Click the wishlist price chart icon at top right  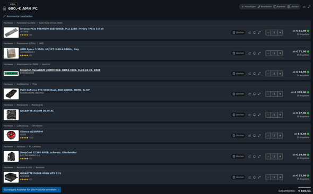tap(304, 7)
